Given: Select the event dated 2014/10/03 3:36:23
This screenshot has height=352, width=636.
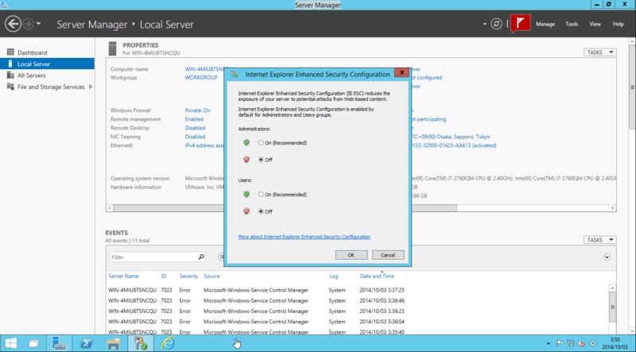Looking at the screenshot, I should (x=256, y=311).
